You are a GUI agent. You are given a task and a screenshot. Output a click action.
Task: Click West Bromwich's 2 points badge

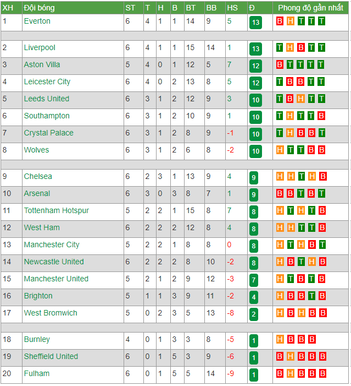(254, 314)
